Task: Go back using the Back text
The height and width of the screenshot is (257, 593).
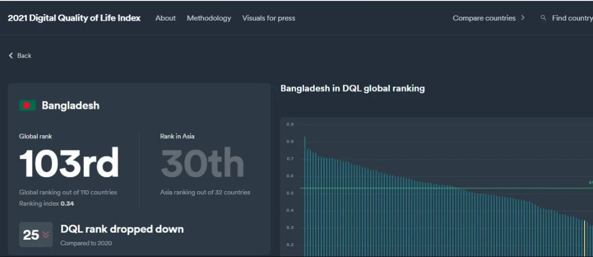Action: (x=24, y=56)
